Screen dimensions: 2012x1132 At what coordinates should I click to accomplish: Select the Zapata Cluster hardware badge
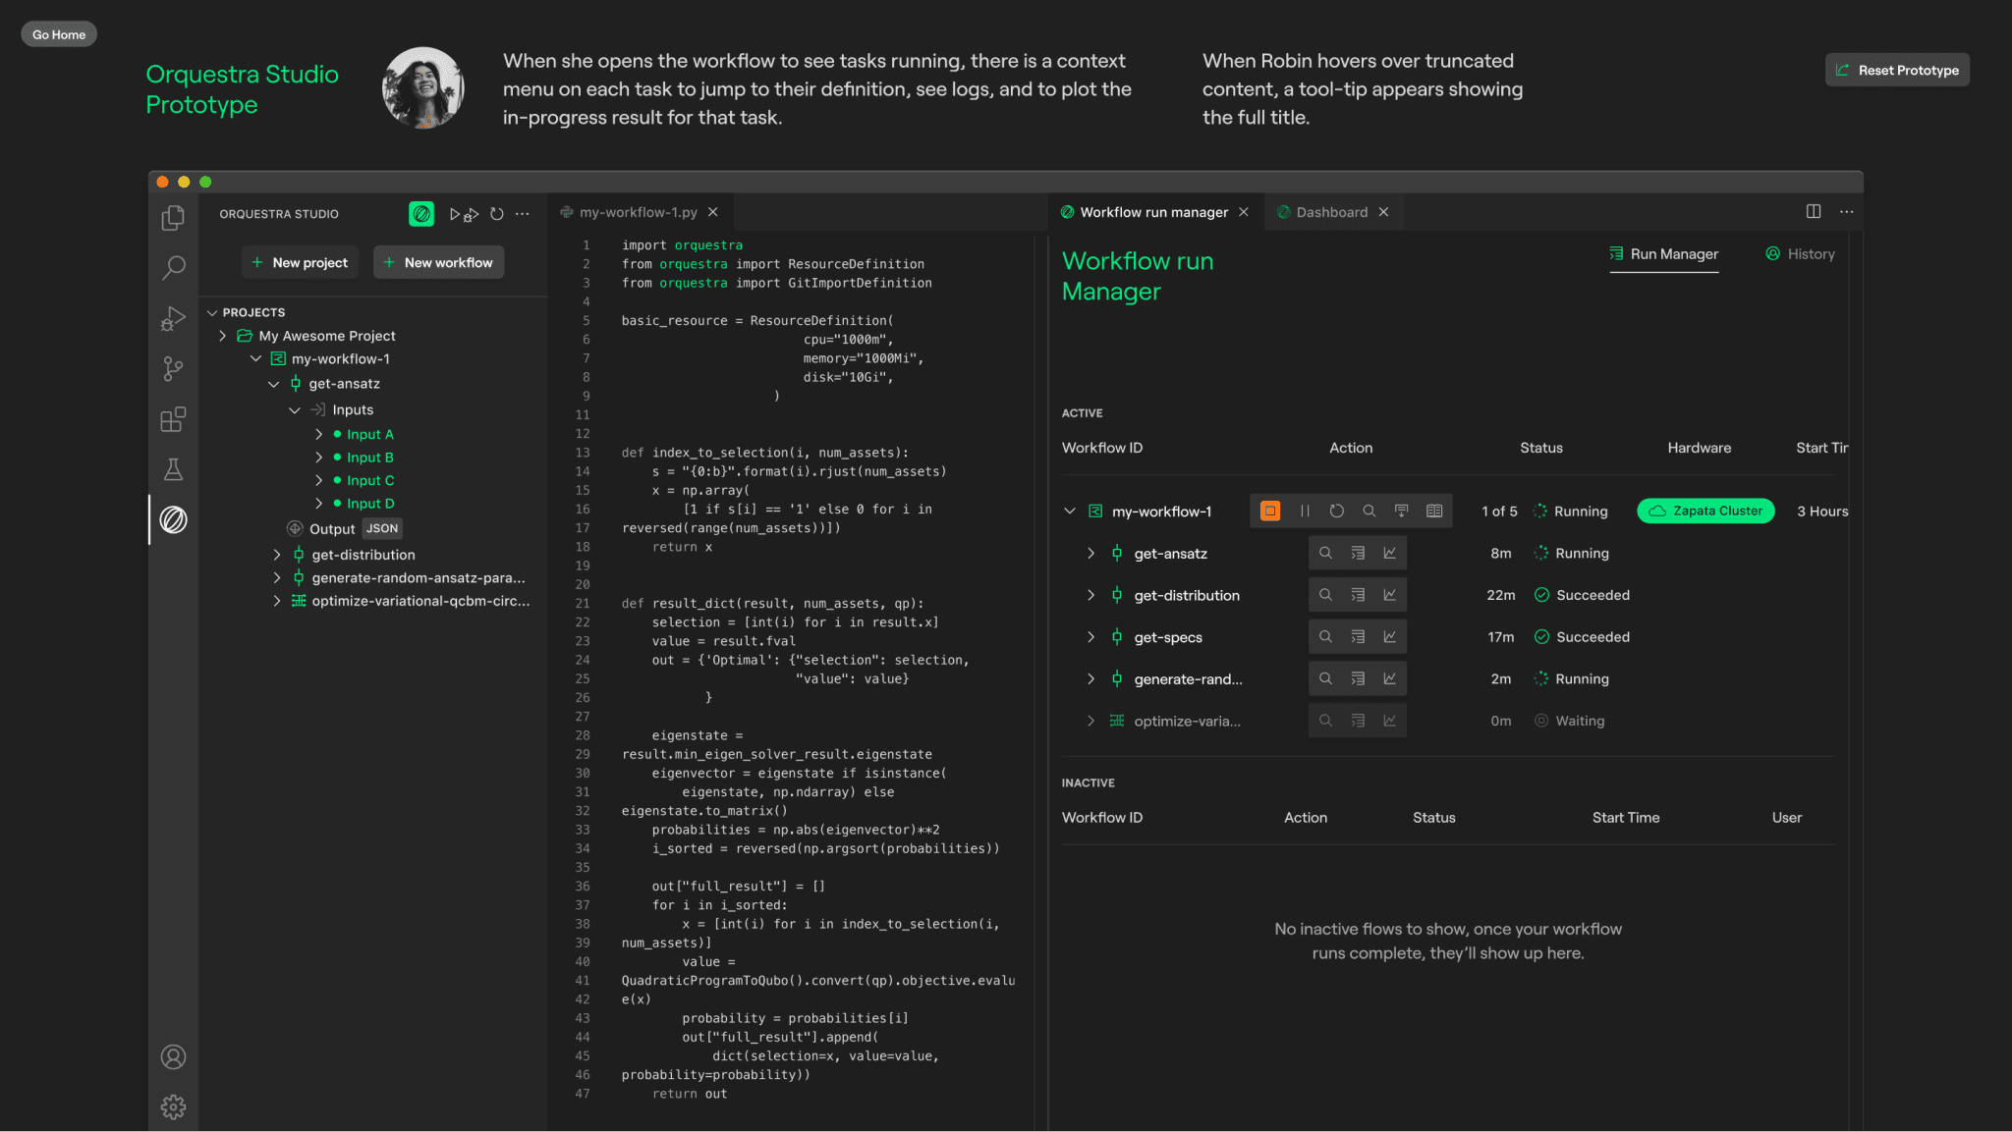point(1705,511)
